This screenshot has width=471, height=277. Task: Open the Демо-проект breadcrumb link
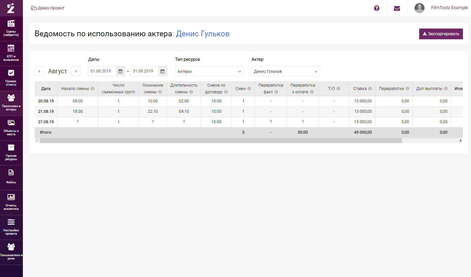click(x=48, y=8)
